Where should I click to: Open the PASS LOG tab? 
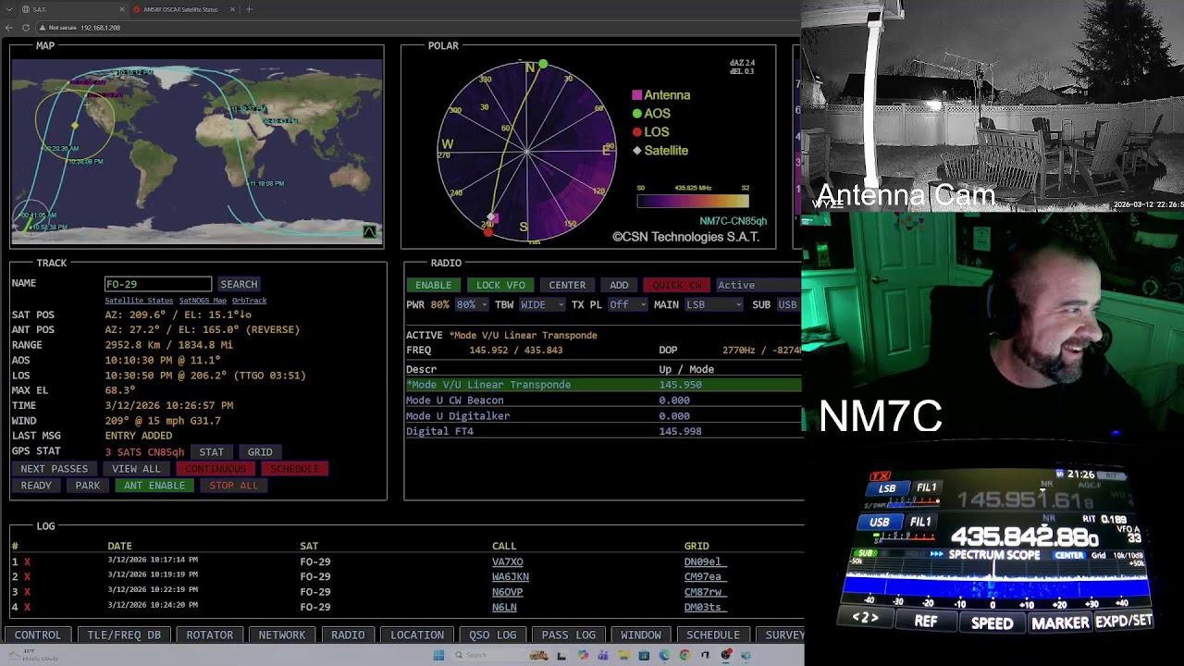point(569,635)
